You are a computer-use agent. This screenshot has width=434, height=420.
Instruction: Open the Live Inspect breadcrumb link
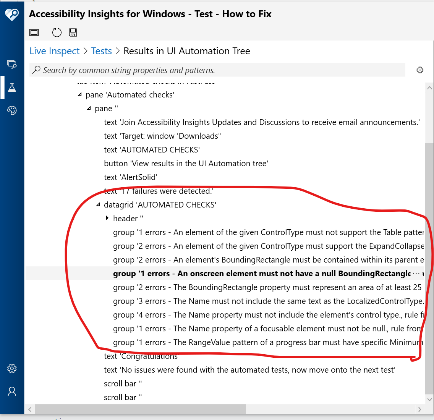(x=54, y=51)
